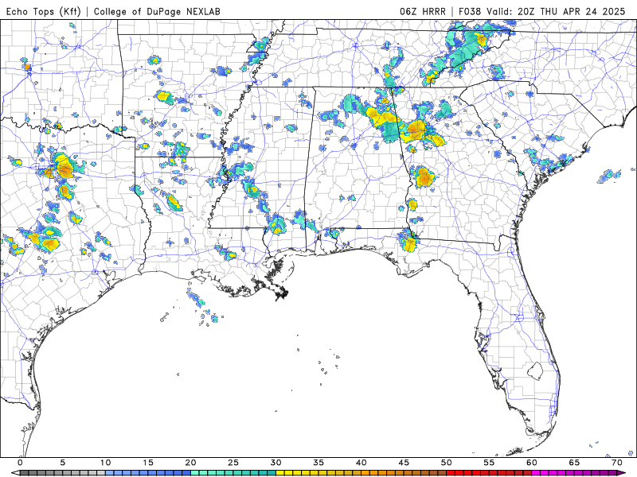The image size is (637, 477).
Task: Click the "06Z HRRR" model run label
Action: [x=423, y=11]
